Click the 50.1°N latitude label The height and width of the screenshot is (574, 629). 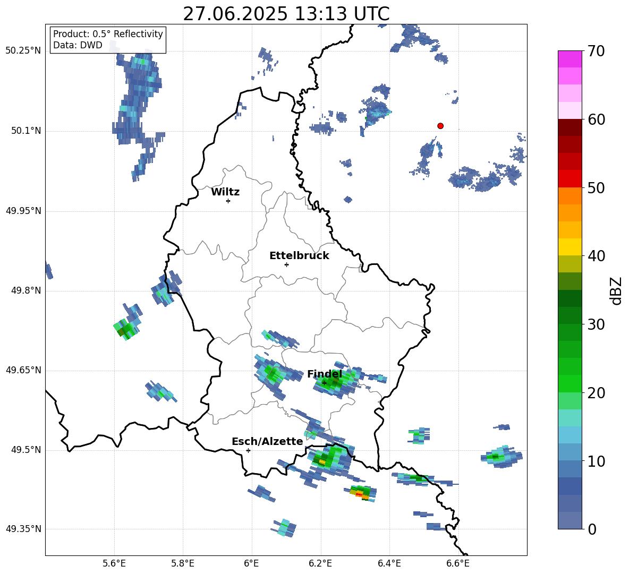pos(26,131)
